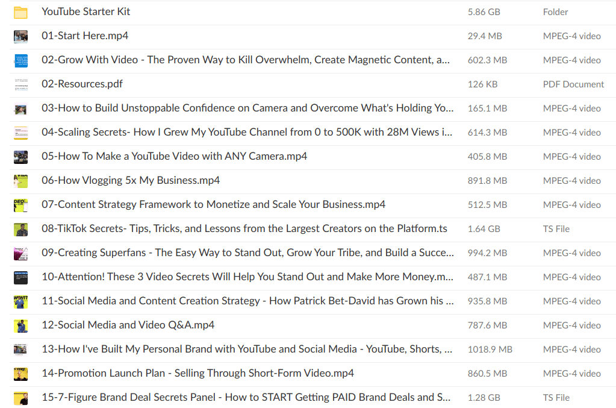Open 12-Social Media and Video Q&A.mp4
Viewport: 616px width, 408px height.
pos(128,325)
